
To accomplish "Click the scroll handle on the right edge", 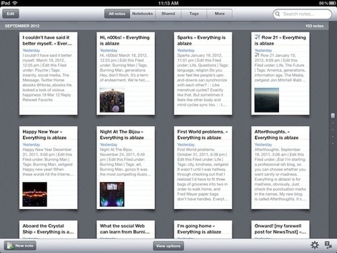I will point(333,115).
